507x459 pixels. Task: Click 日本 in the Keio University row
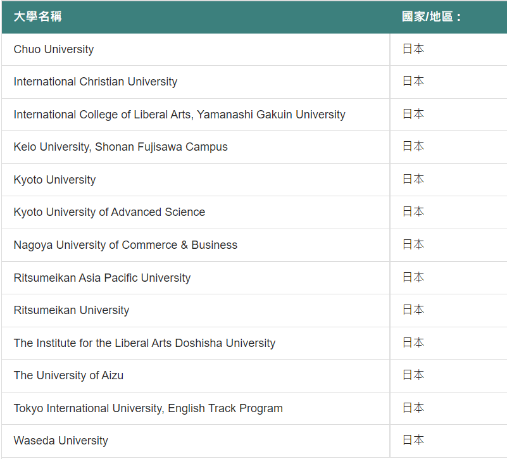pyautogui.click(x=413, y=146)
